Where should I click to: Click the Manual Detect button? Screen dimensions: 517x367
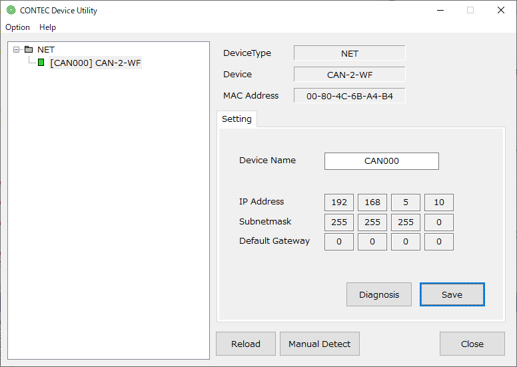pyautogui.click(x=319, y=344)
